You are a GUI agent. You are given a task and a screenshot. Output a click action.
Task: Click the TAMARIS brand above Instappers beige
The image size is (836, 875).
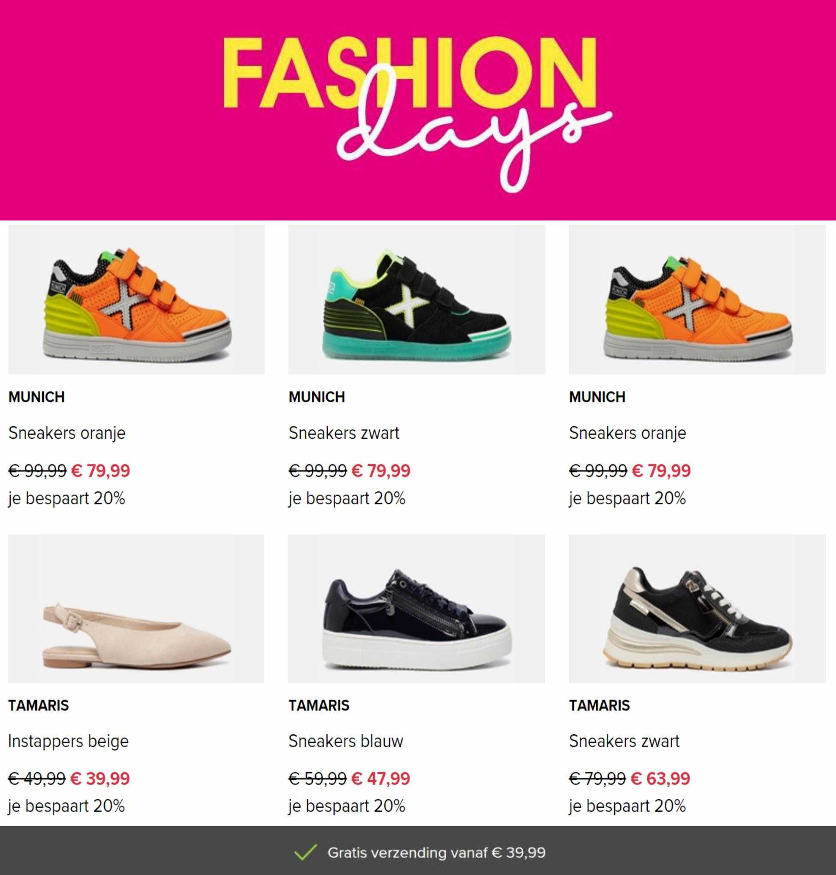pos(38,706)
